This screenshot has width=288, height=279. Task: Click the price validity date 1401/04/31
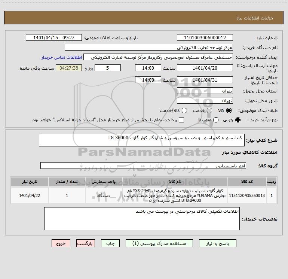point(205,80)
